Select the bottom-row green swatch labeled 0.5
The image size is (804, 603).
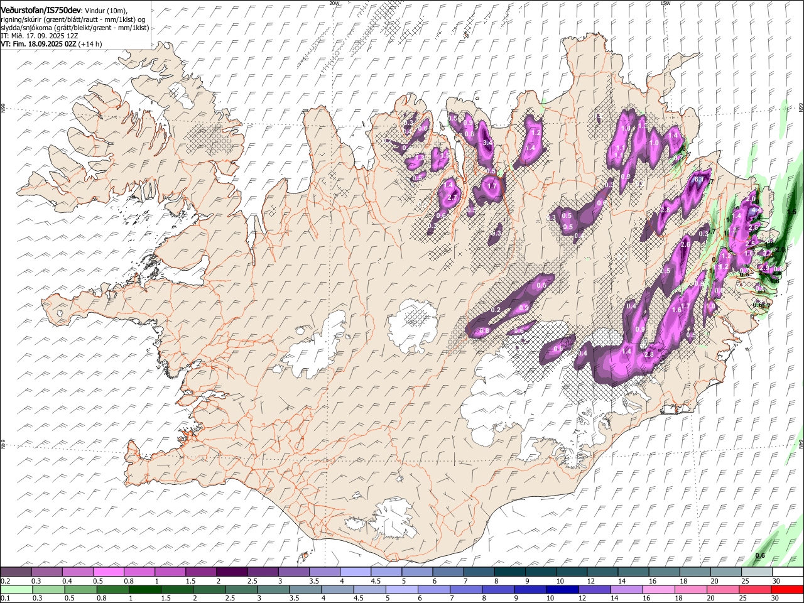click(x=80, y=590)
